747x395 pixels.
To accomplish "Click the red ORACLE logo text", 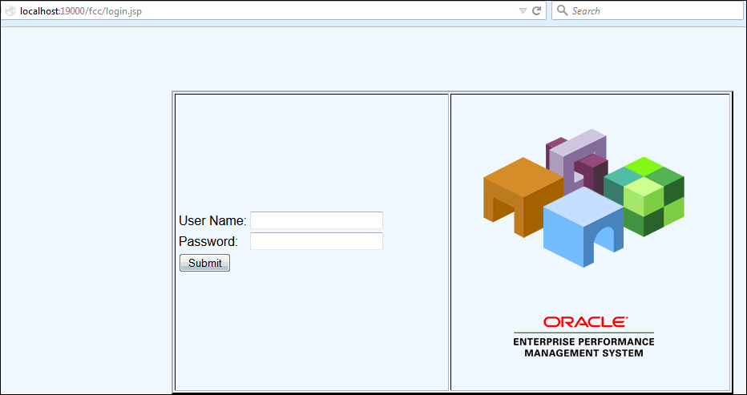I will (x=586, y=322).
